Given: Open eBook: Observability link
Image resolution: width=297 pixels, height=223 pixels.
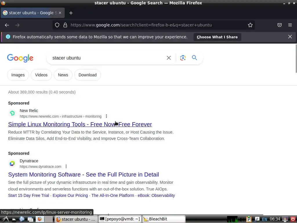Looking at the screenshot, I should click(156, 195).
